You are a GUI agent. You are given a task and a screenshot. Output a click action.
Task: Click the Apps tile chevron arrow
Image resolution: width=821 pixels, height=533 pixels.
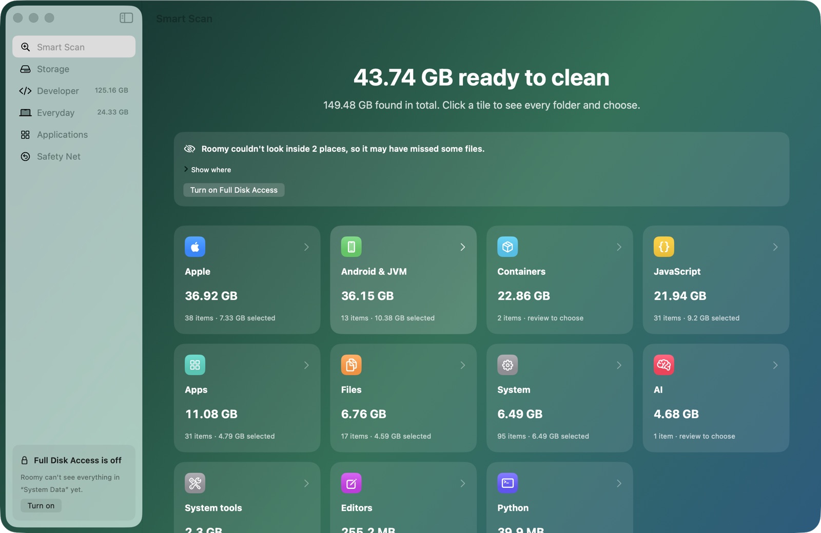coord(306,365)
